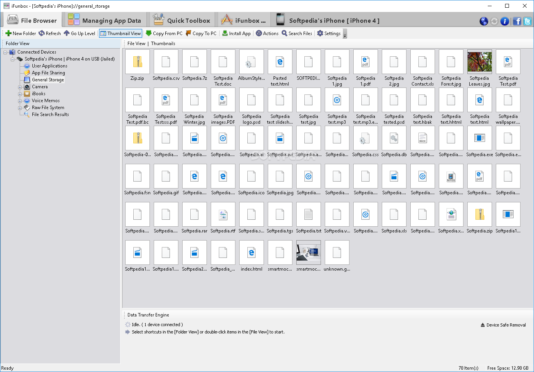Switch to File Browser tab
This screenshot has width=534, height=372.
coord(32,20)
